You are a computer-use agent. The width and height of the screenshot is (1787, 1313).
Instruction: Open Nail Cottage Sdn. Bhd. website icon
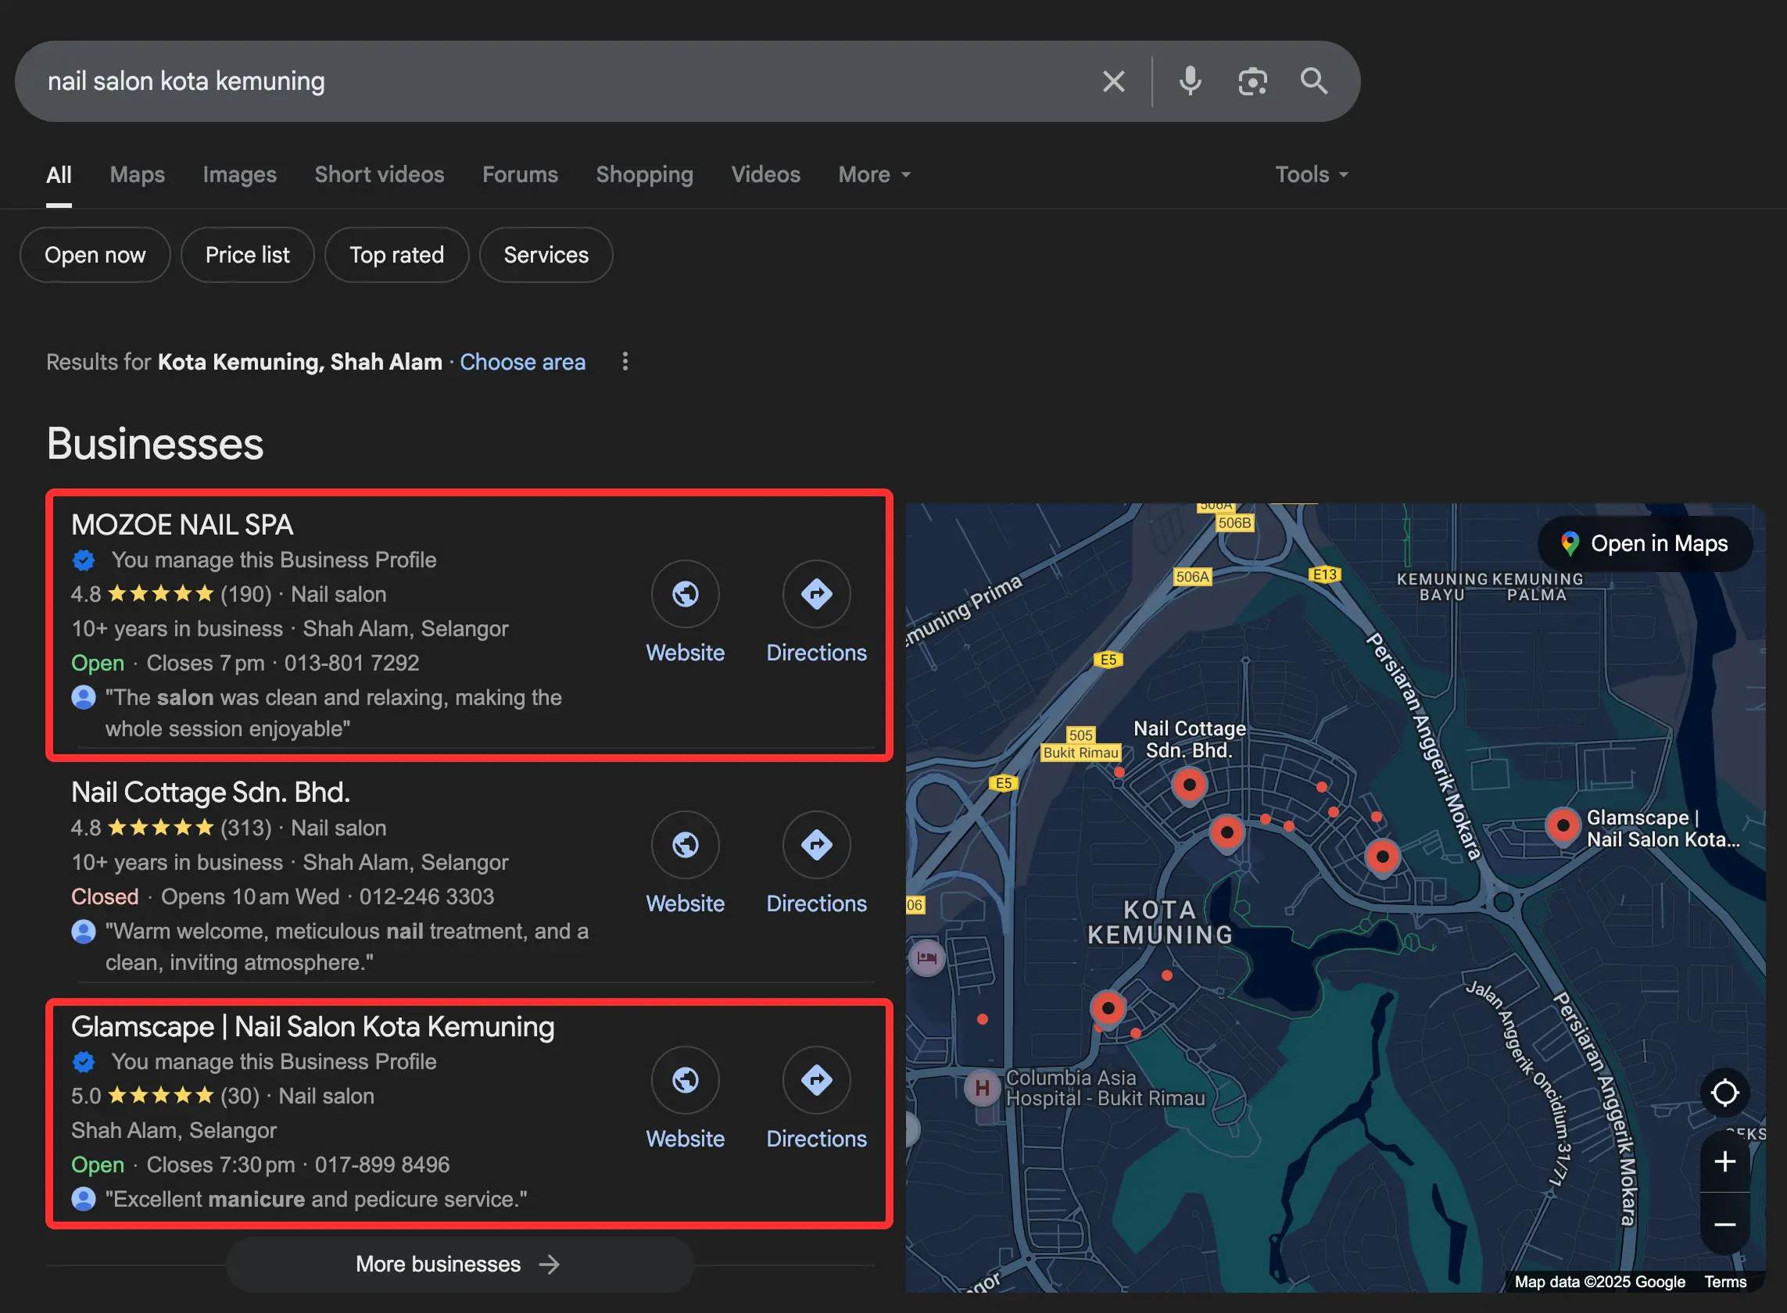tap(686, 844)
